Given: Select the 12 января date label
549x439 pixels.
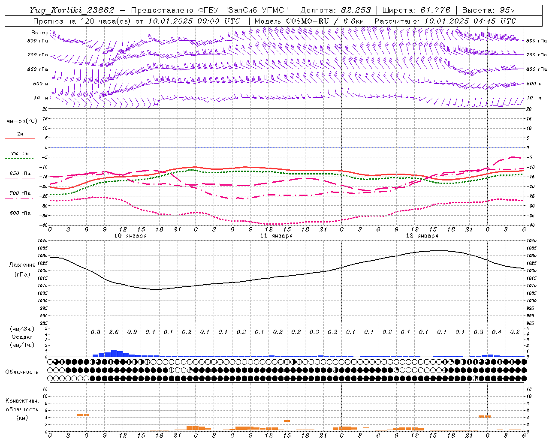Looking at the screenshot, I should (x=422, y=236).
